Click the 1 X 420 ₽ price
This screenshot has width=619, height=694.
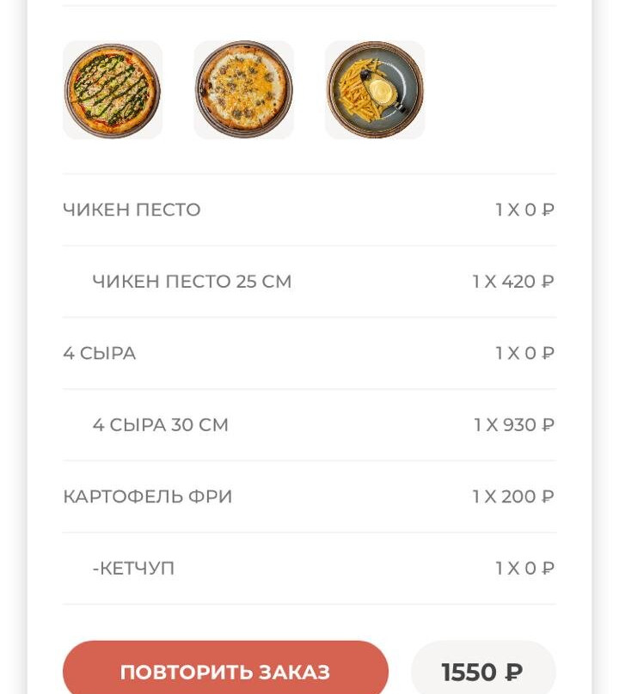[513, 282]
